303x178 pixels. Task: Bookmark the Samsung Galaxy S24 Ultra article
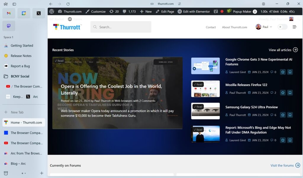point(290,115)
